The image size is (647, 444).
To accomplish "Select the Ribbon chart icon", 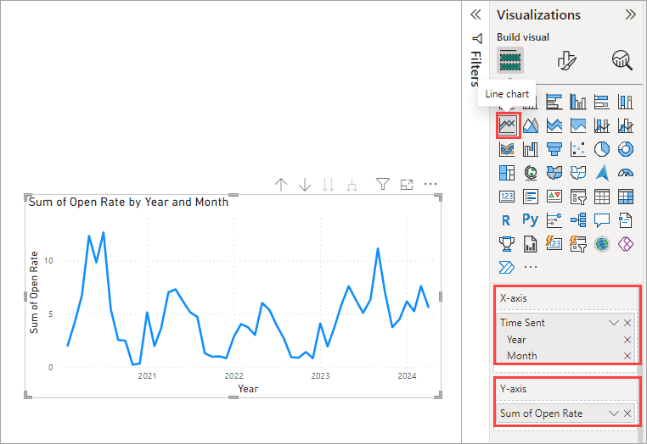I will point(507,149).
